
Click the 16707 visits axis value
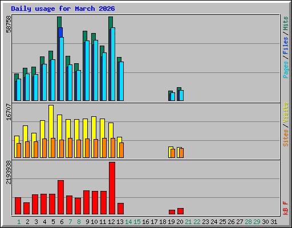click(x=9, y=112)
